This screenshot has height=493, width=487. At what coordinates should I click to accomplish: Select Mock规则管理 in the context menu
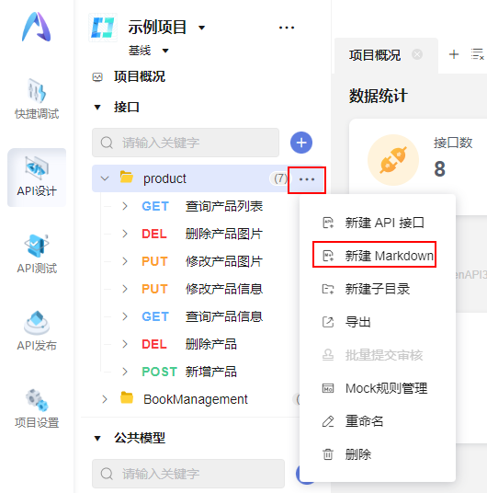click(375, 388)
